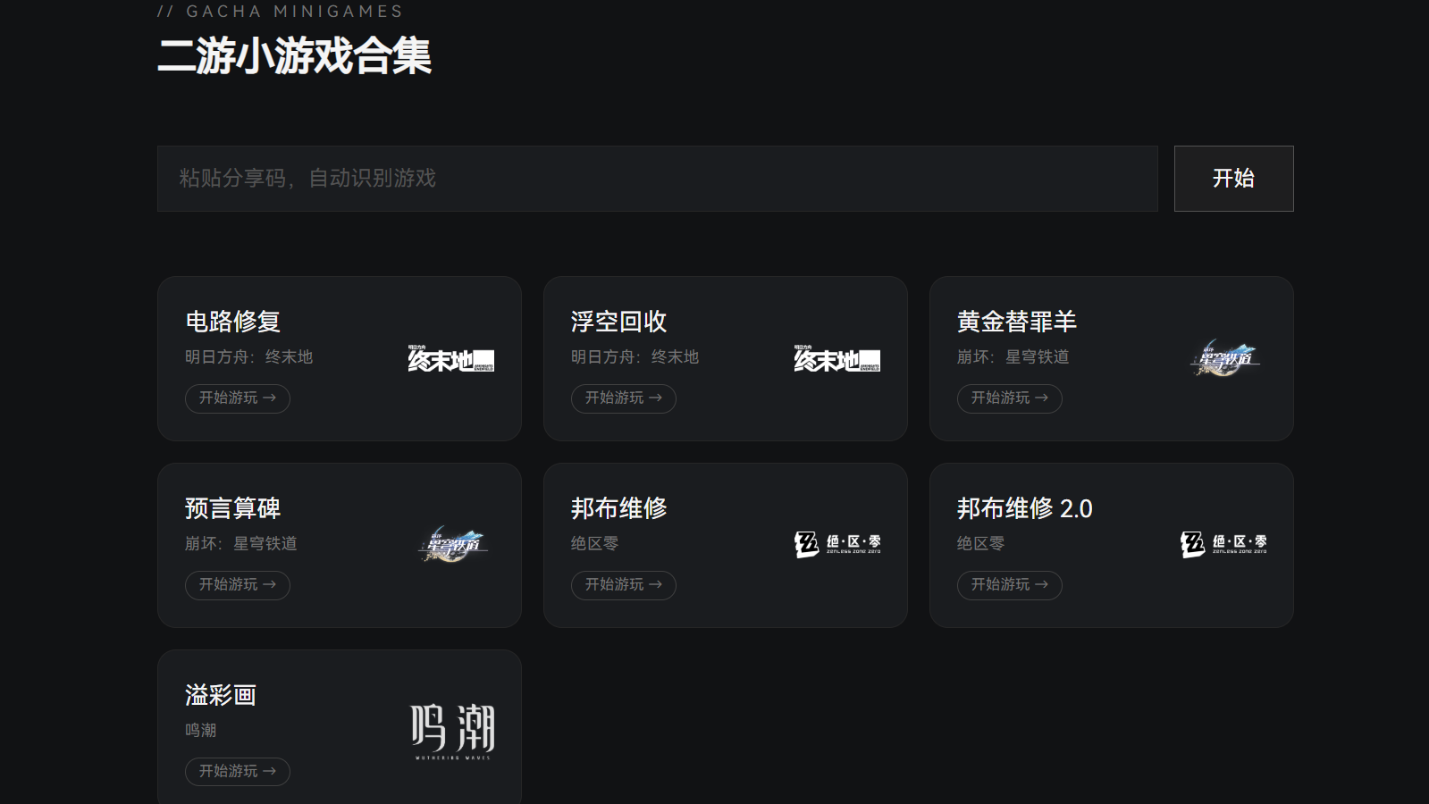This screenshot has width=1429, height=804.
Task: Click the 二游小游戏合集 page heading
Action: (x=295, y=56)
